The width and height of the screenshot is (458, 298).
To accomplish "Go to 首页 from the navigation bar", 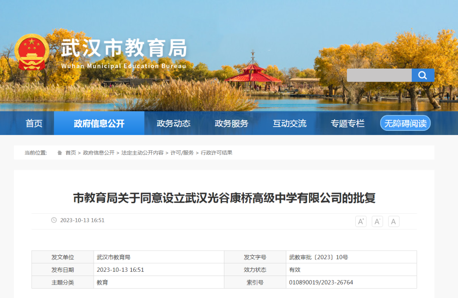I will [34, 123].
